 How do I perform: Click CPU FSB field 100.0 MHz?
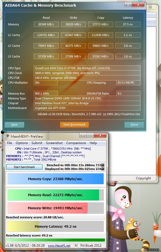click(x=87, y=78)
